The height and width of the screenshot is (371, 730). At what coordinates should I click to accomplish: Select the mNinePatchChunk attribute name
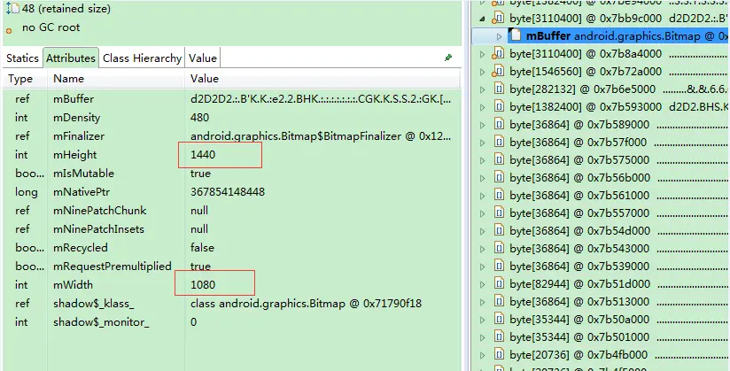(99, 211)
